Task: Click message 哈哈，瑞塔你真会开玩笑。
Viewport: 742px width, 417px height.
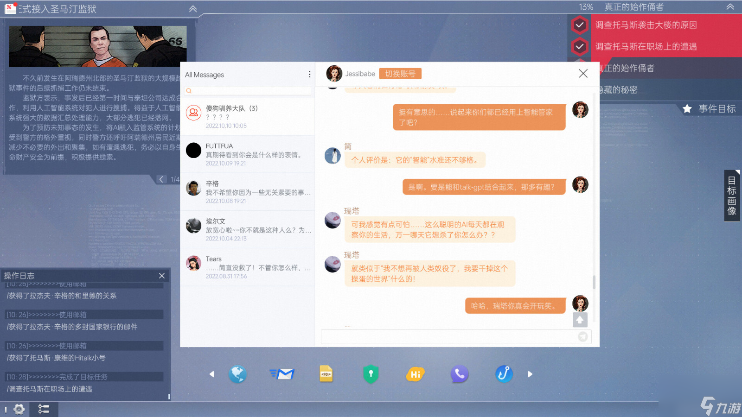Action: click(515, 306)
